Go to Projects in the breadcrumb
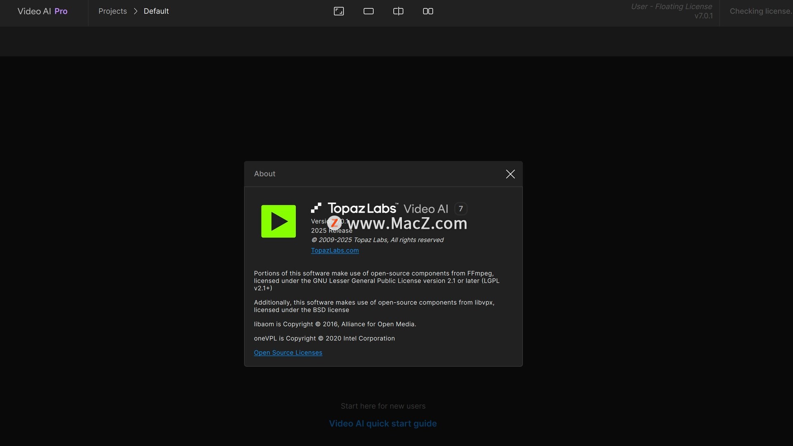793x446 pixels. (x=112, y=11)
